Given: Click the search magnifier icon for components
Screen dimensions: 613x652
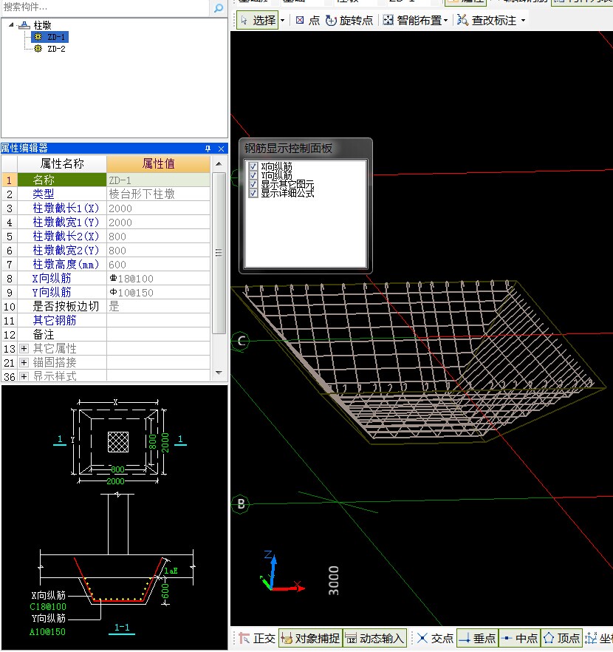Looking at the screenshot, I should pos(218,8).
